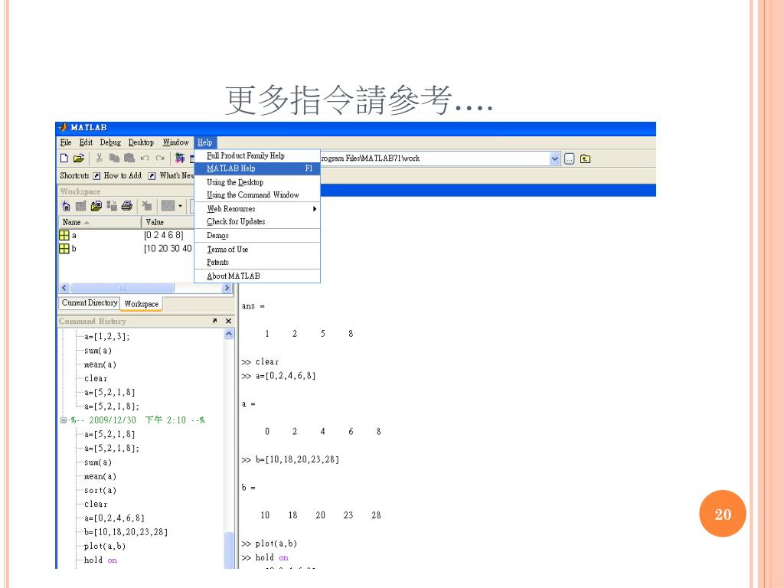Select About MATLAB

(257, 276)
